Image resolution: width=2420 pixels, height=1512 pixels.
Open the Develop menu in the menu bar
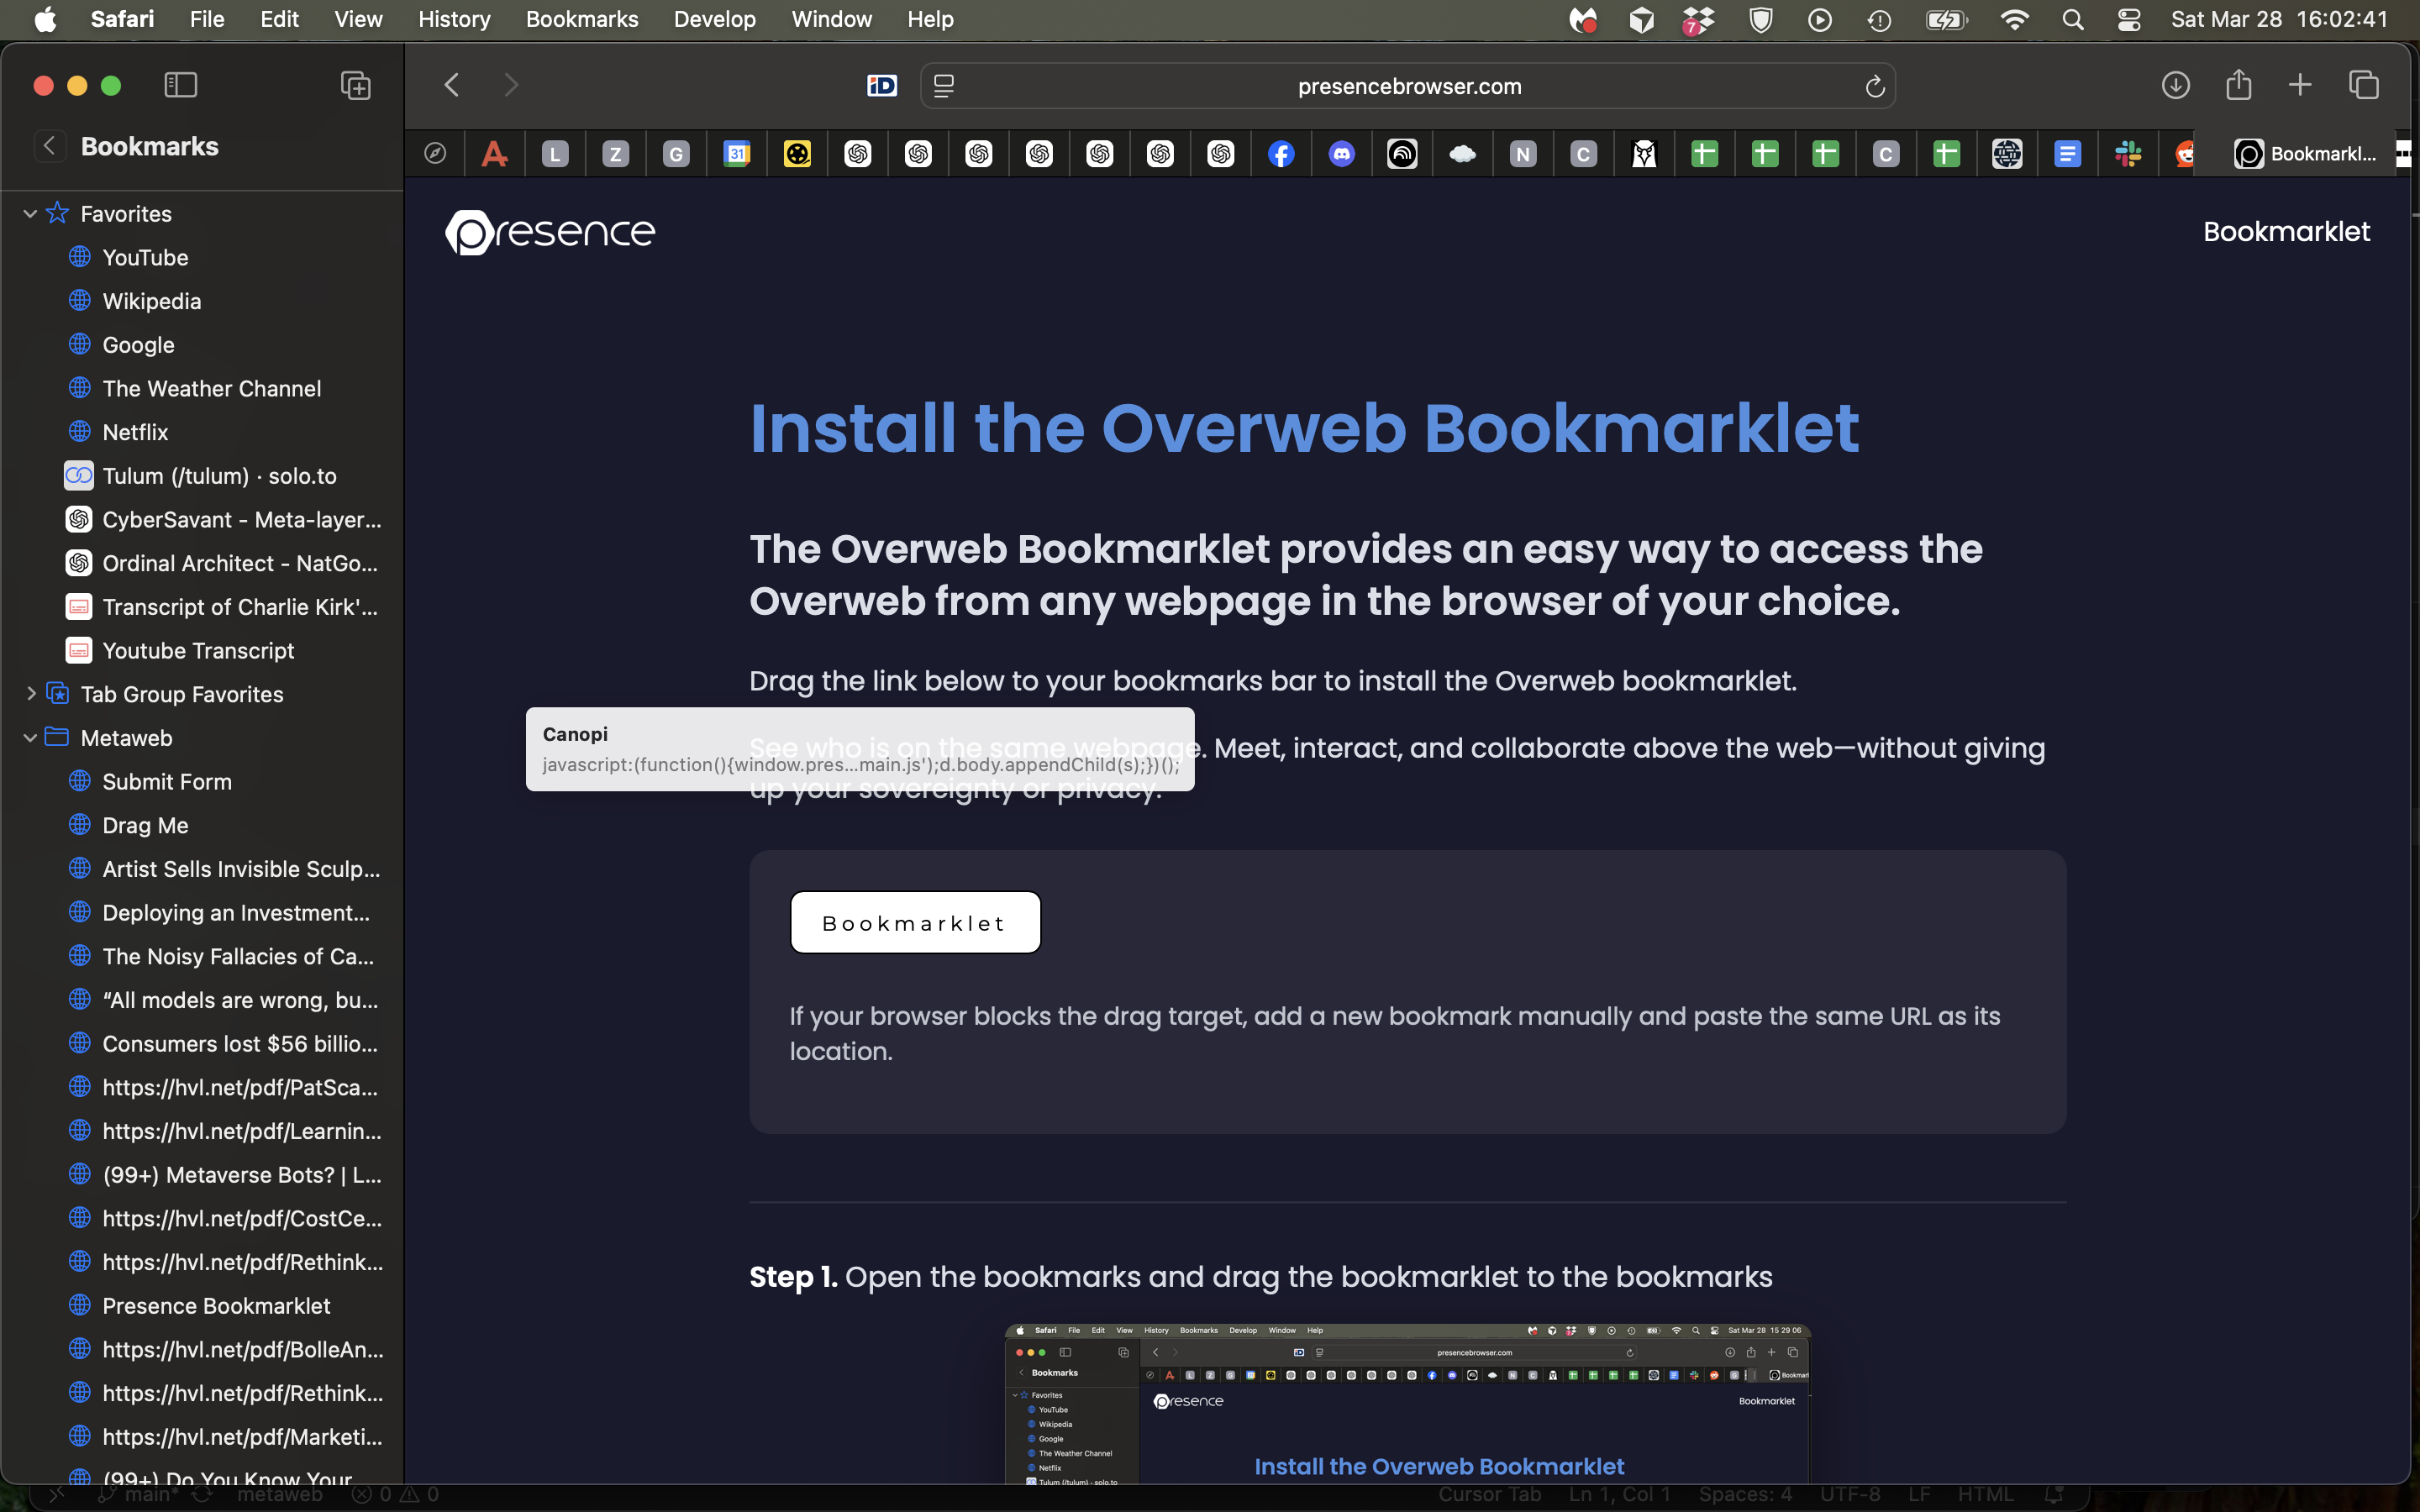pos(714,19)
